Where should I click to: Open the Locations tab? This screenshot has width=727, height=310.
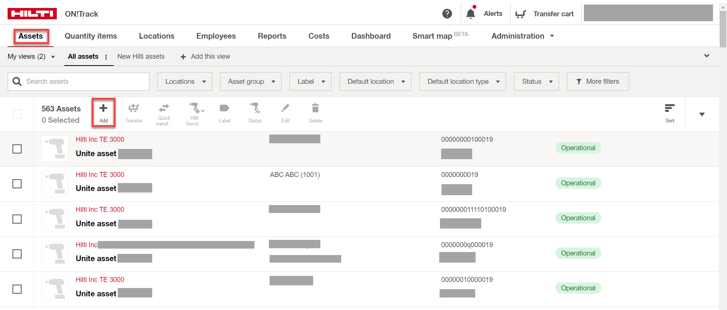(157, 36)
